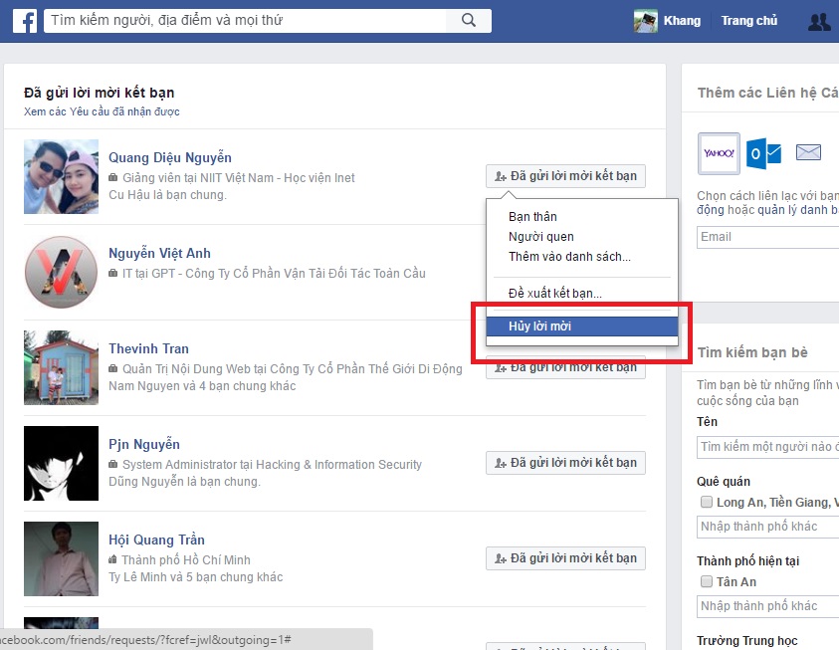Go to Trang chủ
Viewport: 839px width, 650px height.
tap(748, 20)
